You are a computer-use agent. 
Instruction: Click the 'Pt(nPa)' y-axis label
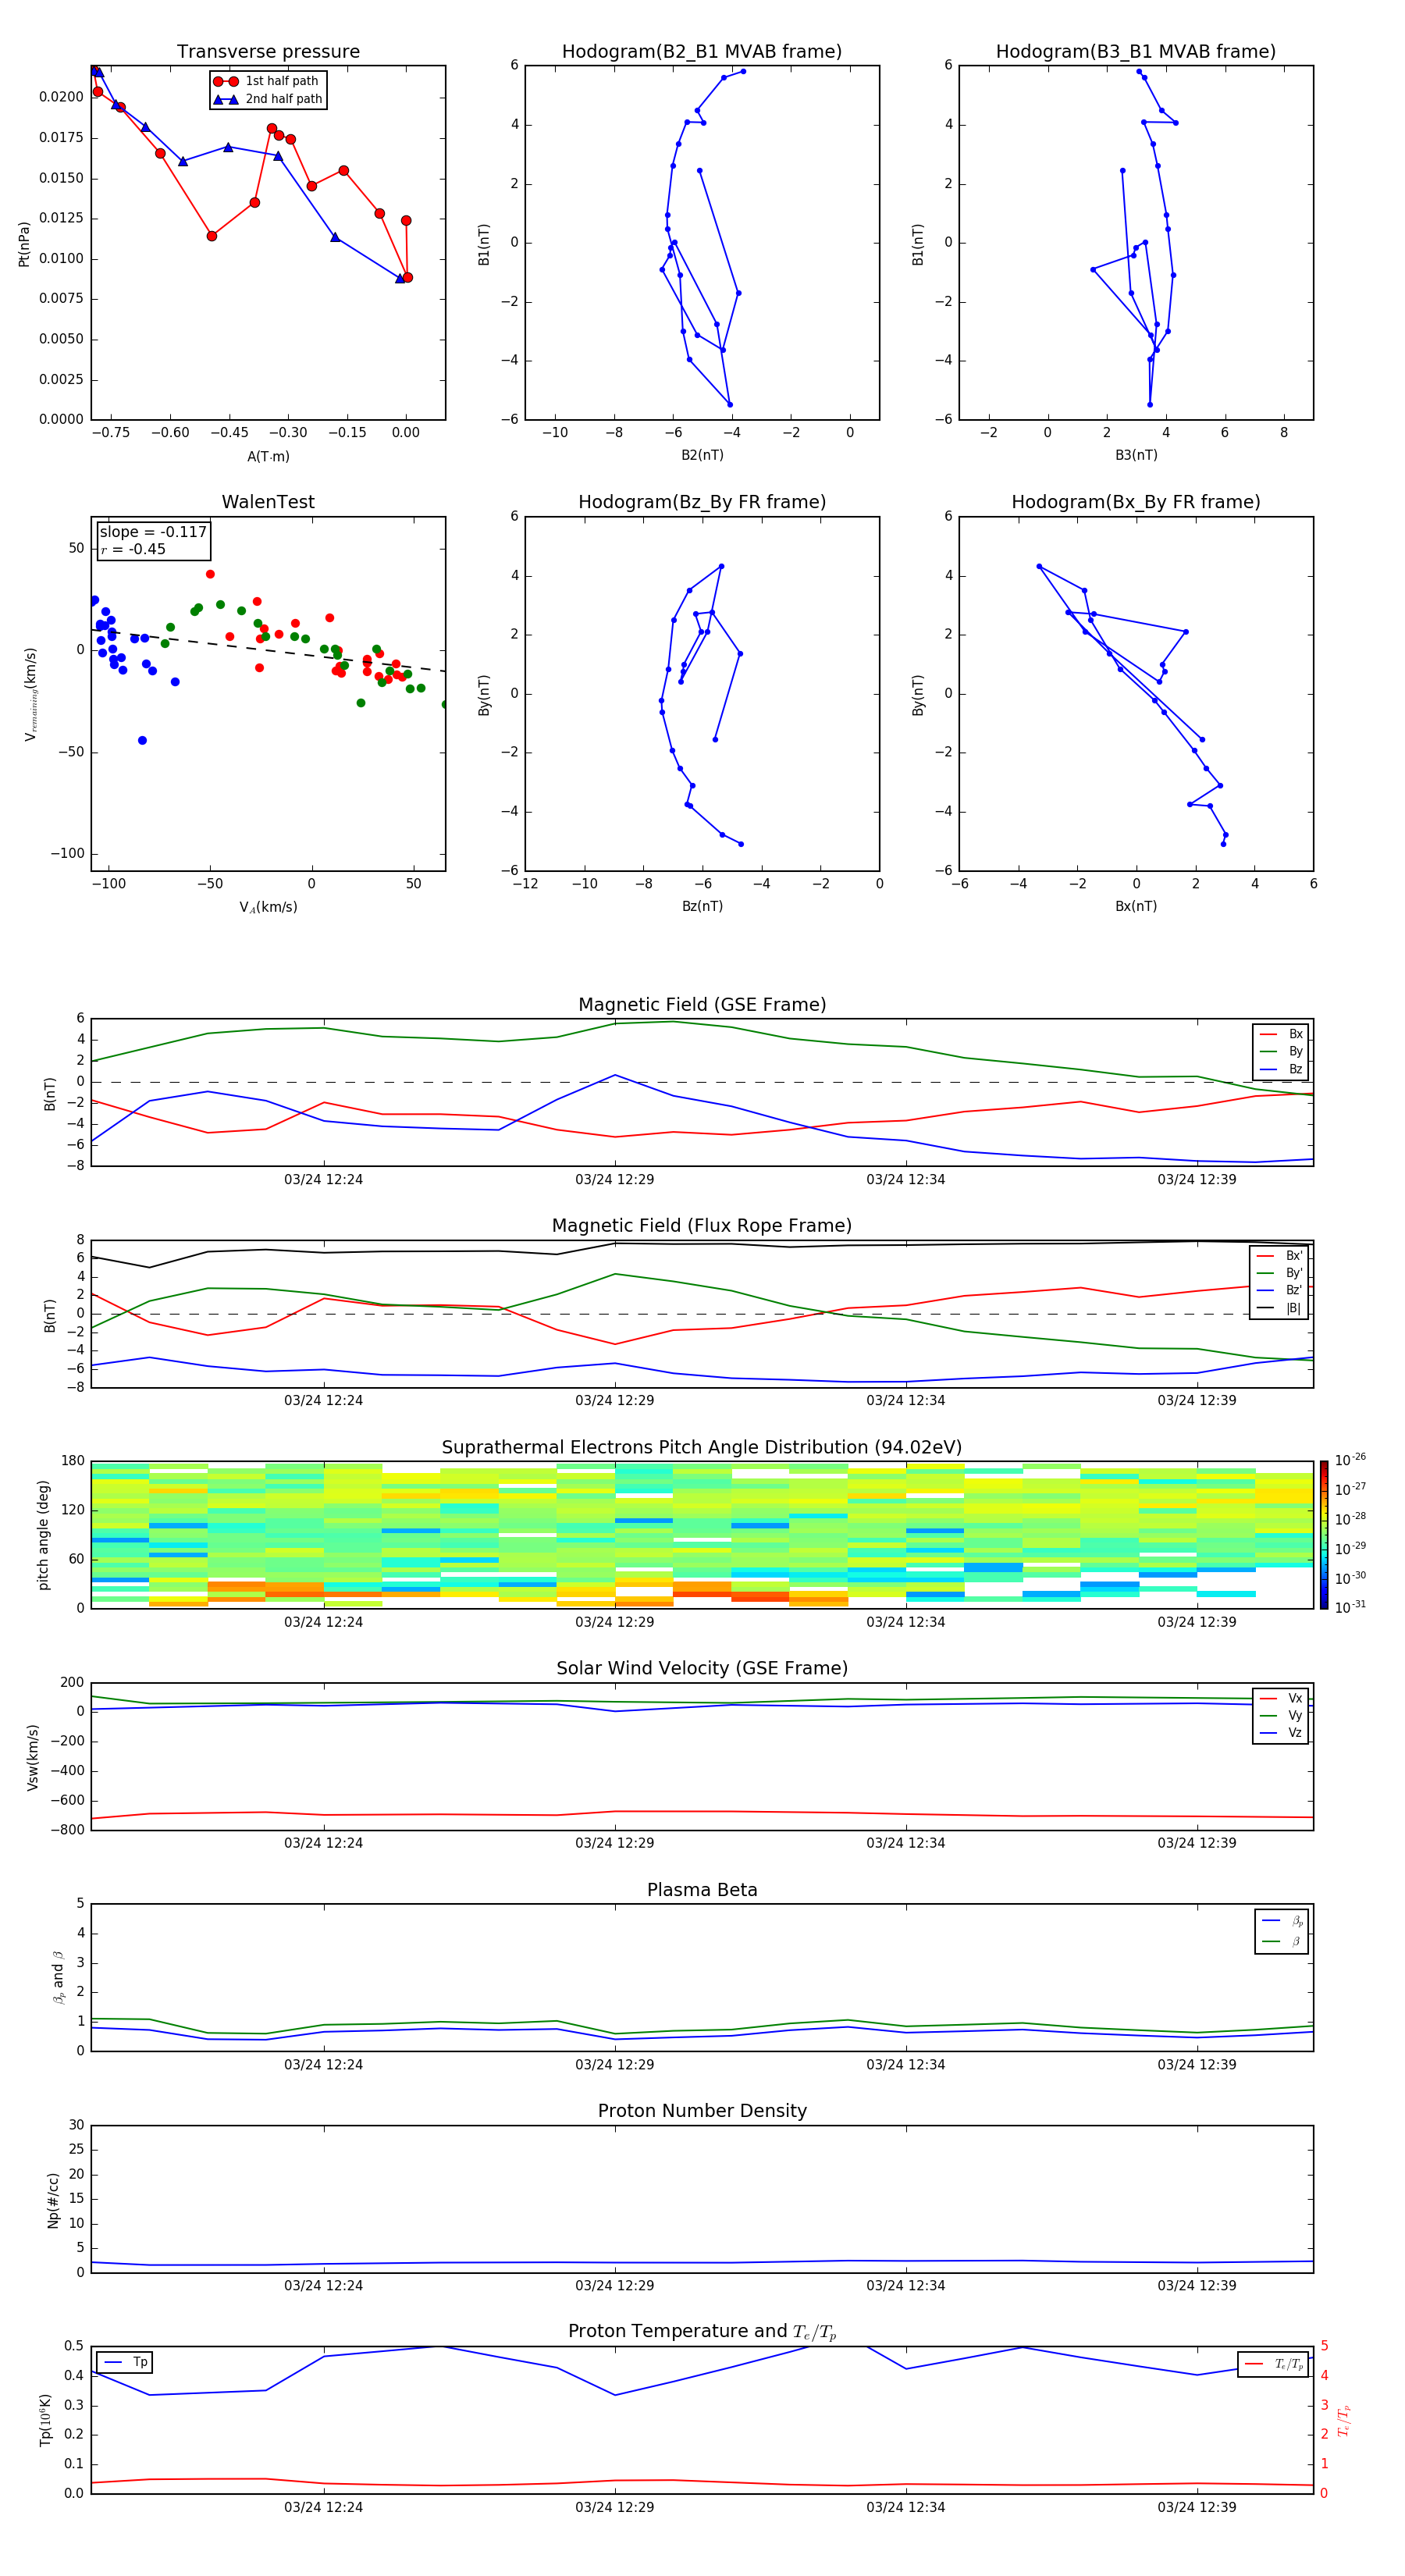24,244
